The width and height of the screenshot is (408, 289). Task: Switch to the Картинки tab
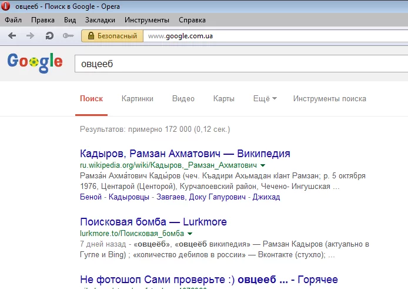click(x=137, y=99)
